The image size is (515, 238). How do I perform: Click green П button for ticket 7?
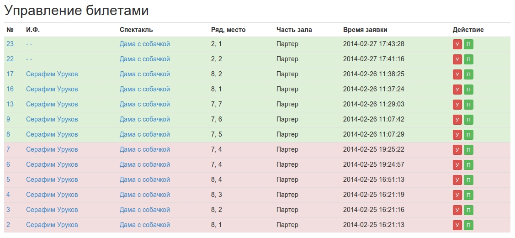(468, 150)
